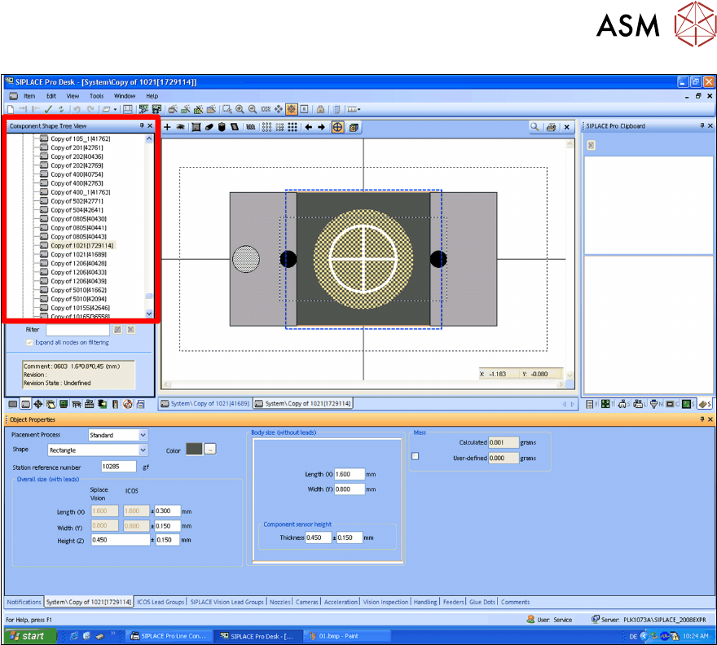The height and width of the screenshot is (645, 717).
Task: Click the Windows start button
Action: tap(26, 636)
